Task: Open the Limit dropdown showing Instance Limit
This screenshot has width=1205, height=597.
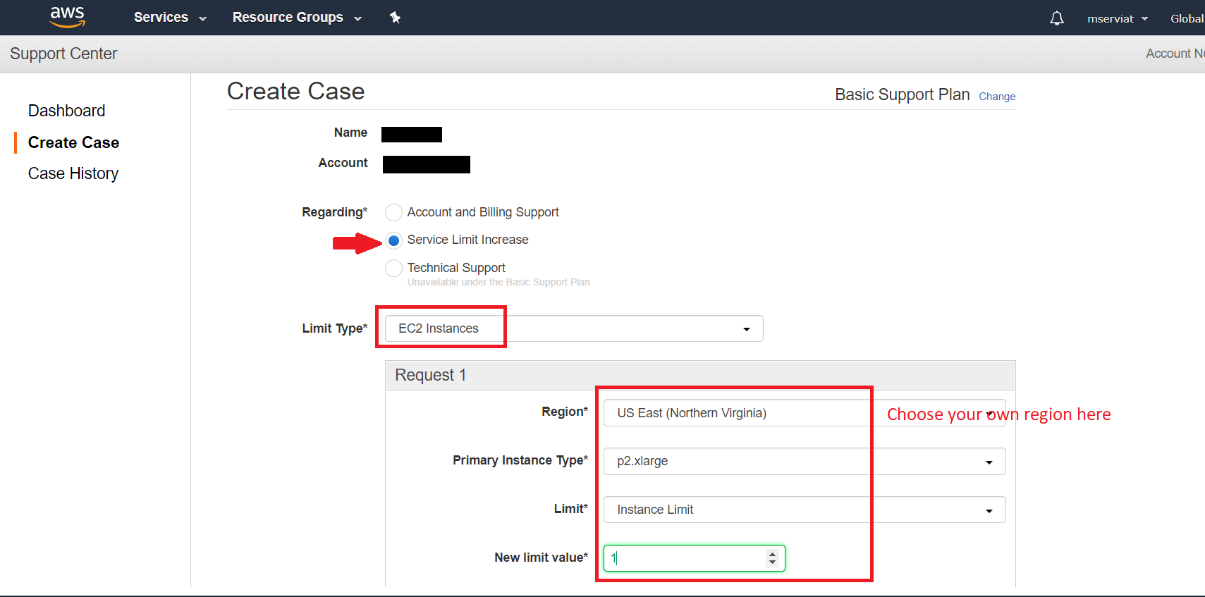Action: (x=804, y=510)
